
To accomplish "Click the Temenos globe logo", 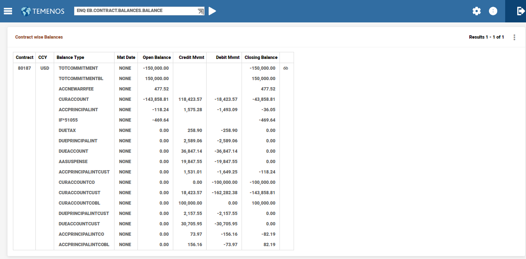I will click(x=26, y=11).
